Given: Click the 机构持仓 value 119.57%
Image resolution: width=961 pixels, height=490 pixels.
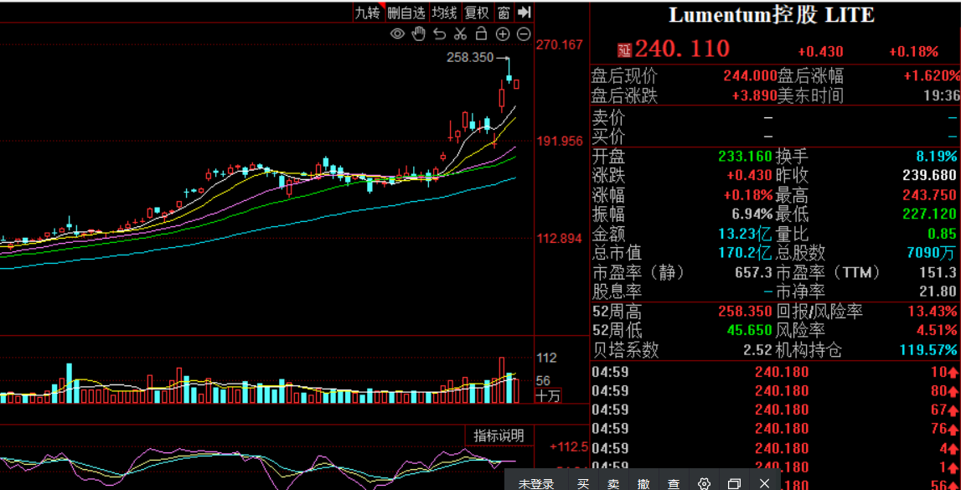Looking at the screenshot, I should pyautogui.click(x=927, y=350).
